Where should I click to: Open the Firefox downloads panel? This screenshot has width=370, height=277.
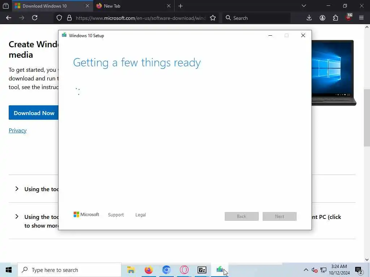pos(309,18)
